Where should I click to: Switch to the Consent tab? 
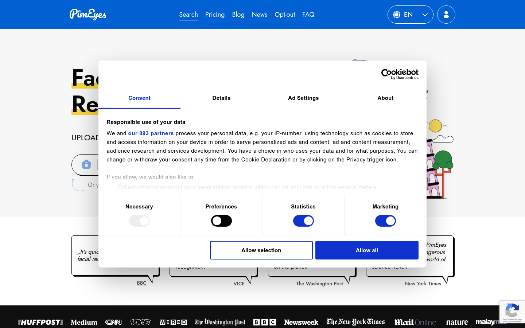pyautogui.click(x=139, y=98)
